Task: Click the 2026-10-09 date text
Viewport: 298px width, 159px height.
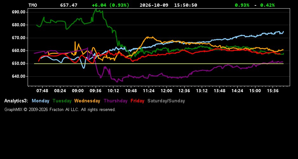Action: pos(154,5)
